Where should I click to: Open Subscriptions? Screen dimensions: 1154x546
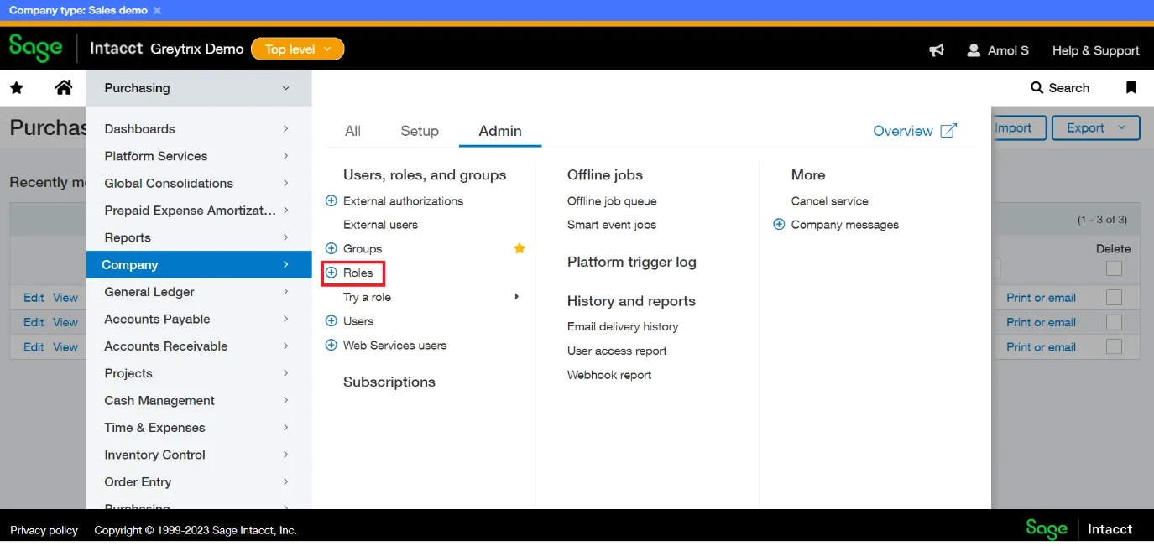389,382
